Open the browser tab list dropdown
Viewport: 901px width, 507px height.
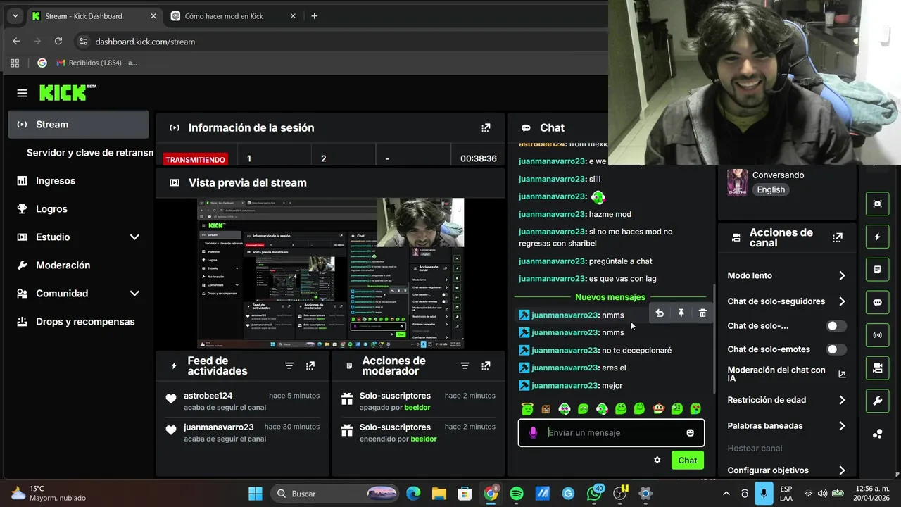tap(15, 16)
